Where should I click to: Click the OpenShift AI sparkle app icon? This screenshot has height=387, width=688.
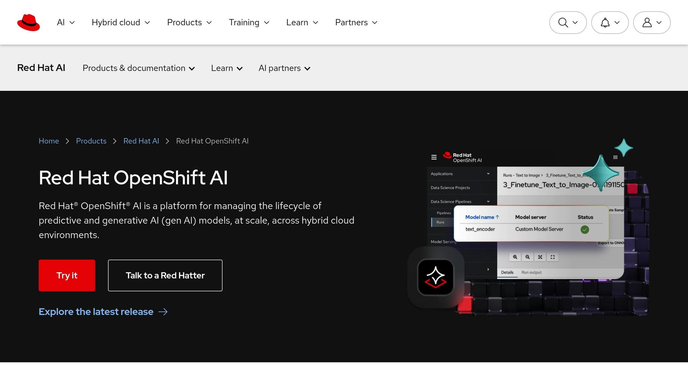[x=435, y=277]
